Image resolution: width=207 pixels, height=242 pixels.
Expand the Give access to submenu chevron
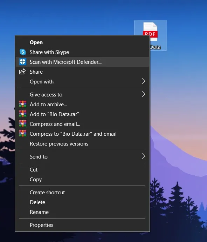tap(144, 94)
